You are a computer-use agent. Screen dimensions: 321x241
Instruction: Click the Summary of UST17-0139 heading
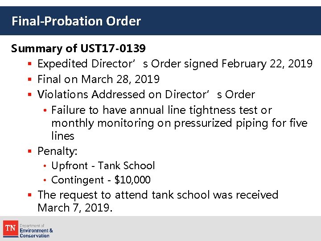(x=78, y=48)
